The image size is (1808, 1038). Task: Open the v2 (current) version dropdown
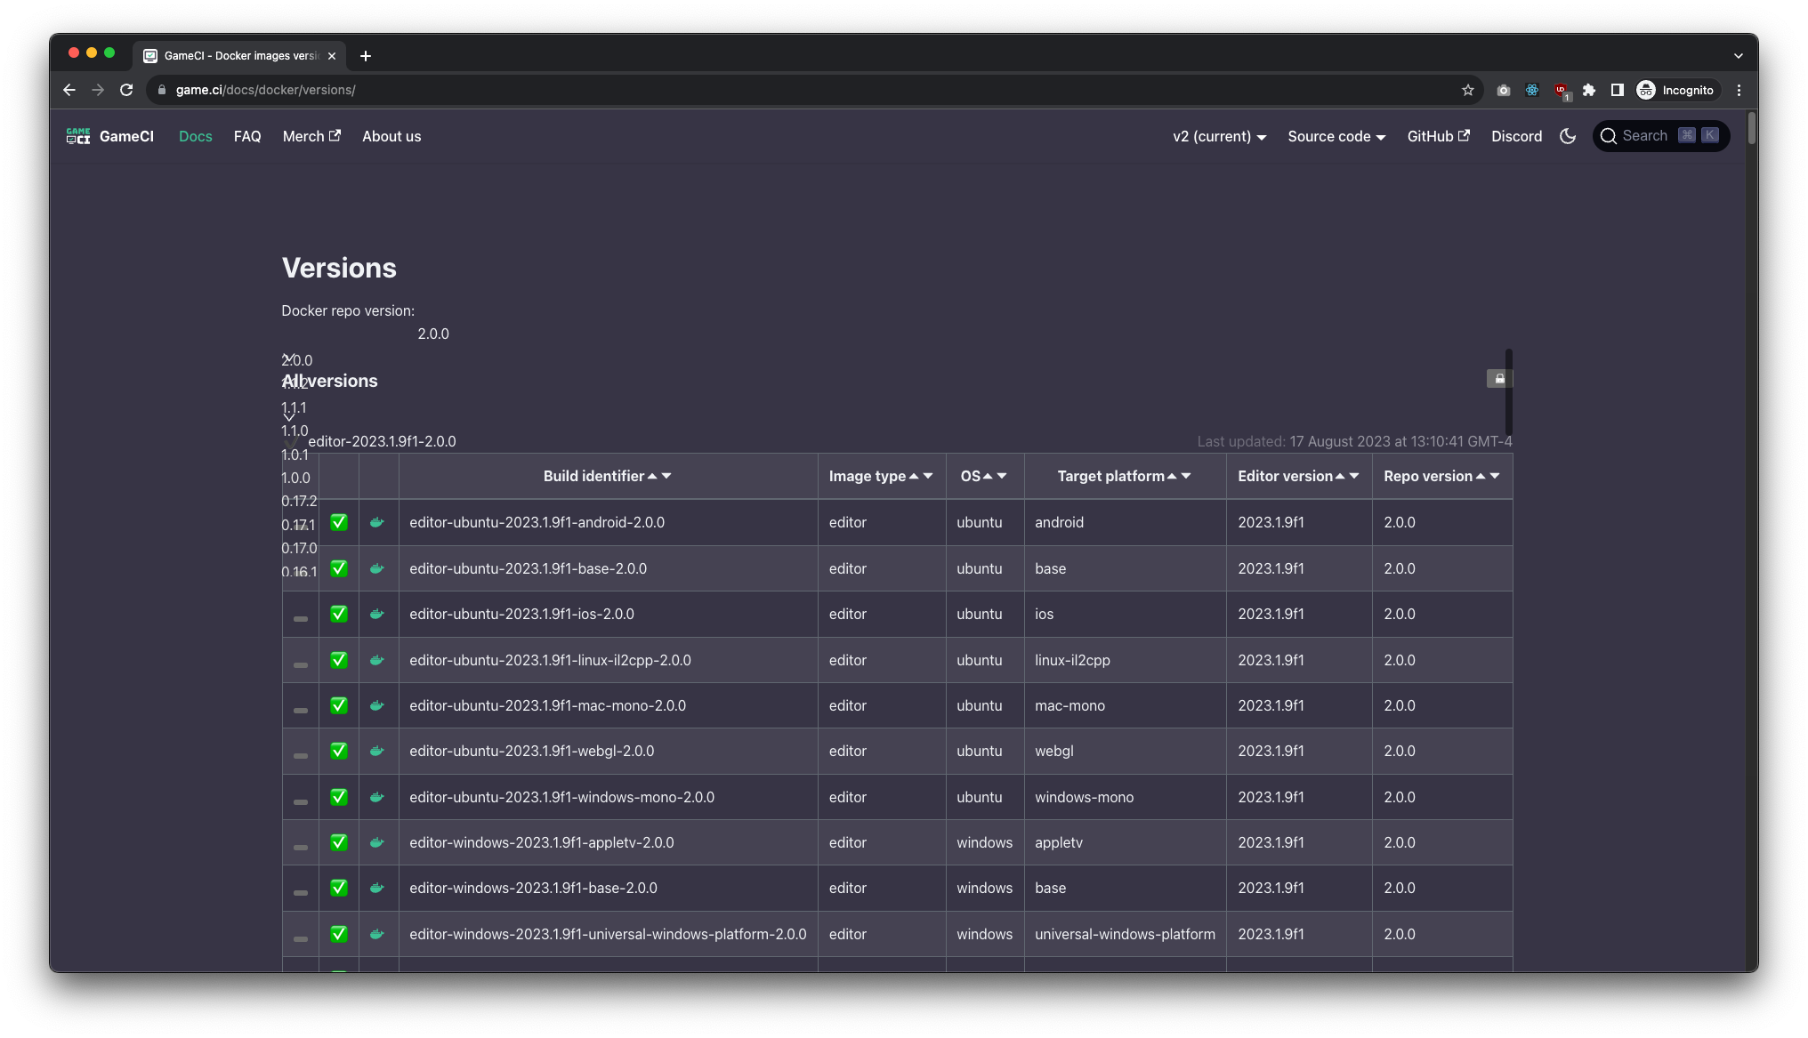point(1219,136)
